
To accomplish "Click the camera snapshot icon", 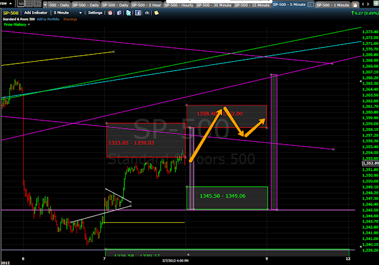I will point(147,13).
